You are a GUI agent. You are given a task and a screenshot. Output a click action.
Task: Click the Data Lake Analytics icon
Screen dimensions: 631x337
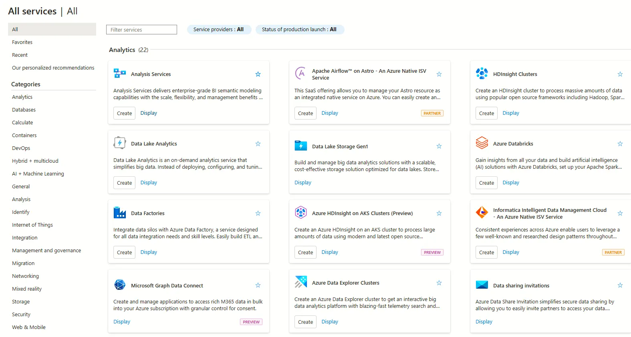point(120,143)
